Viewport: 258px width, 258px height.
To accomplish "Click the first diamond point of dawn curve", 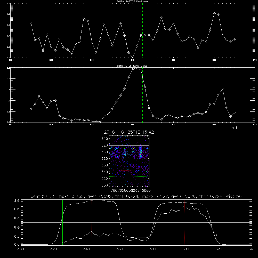I will pos(31,22).
